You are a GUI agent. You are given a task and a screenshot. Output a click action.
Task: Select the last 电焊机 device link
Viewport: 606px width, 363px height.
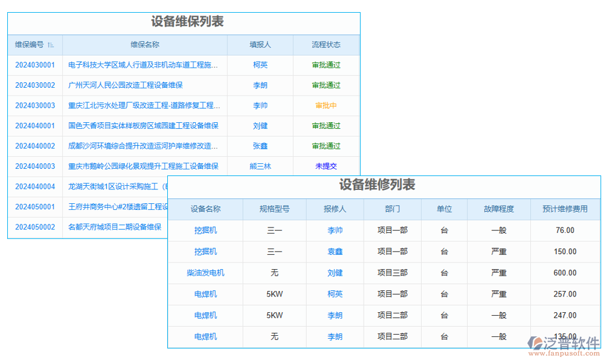tap(205, 337)
